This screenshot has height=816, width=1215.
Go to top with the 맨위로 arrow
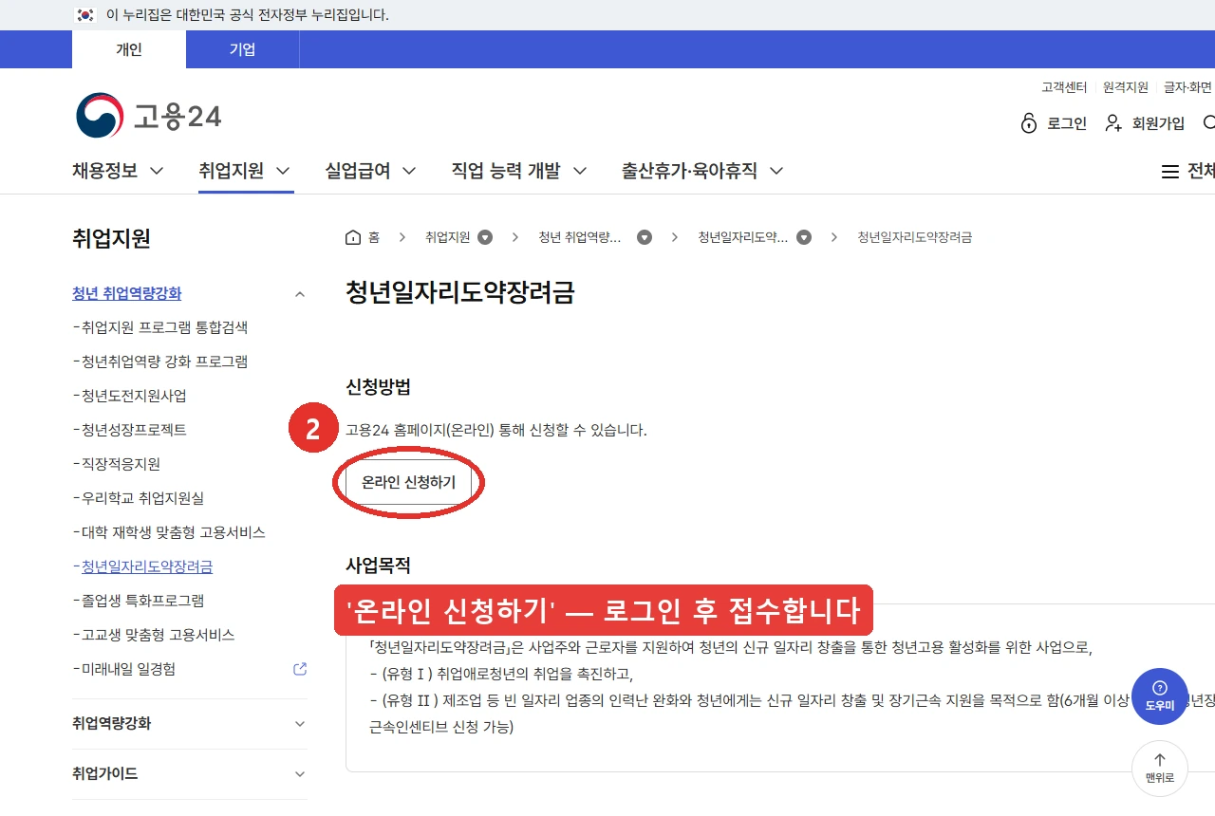1159,768
